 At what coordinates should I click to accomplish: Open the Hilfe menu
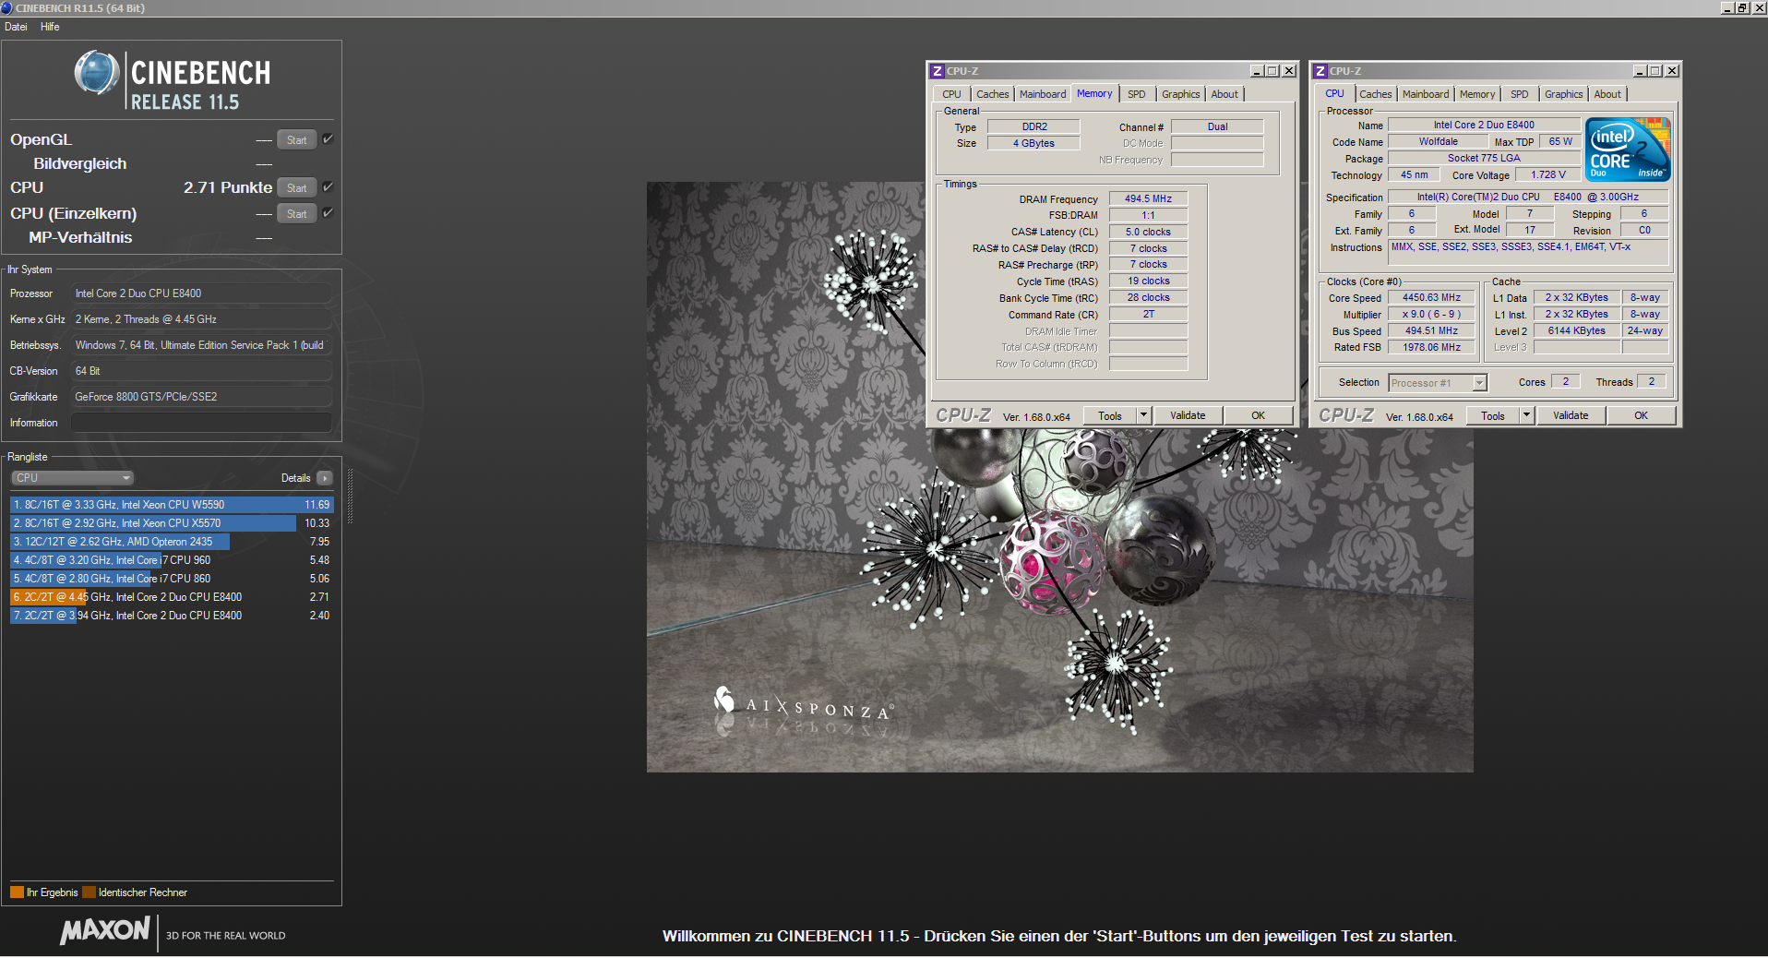click(50, 27)
